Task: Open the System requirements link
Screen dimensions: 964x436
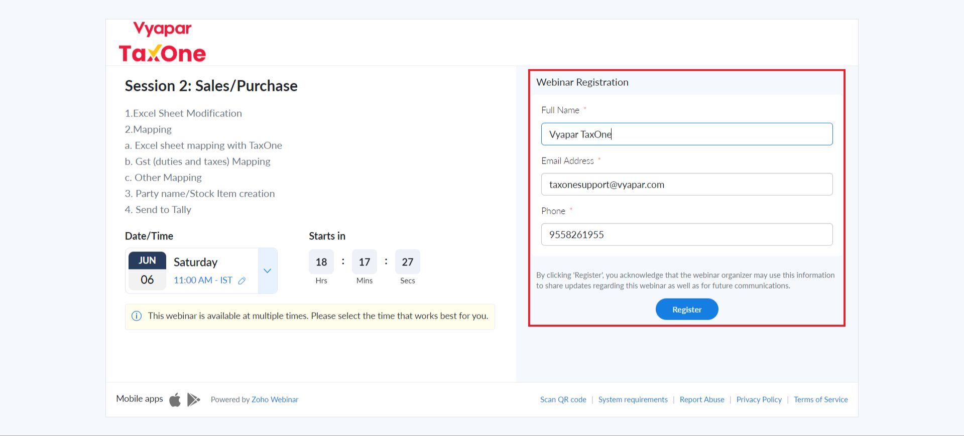Action: coord(633,399)
